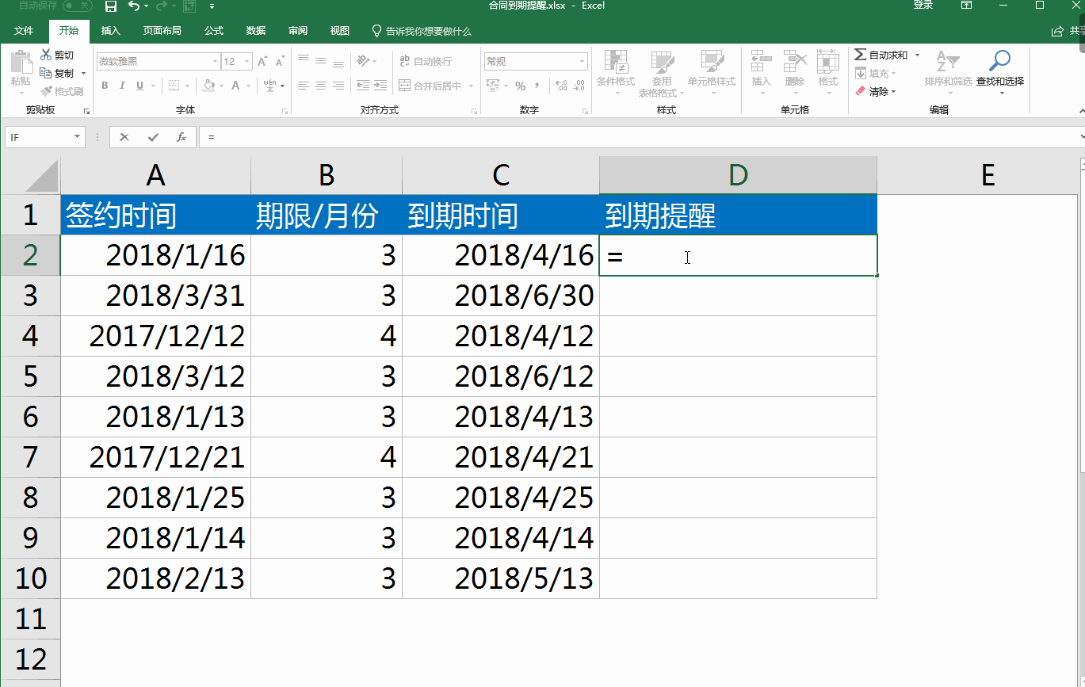1085x687 pixels.
Task: Expand the Name Box dropdown arrow
Action: 78,137
